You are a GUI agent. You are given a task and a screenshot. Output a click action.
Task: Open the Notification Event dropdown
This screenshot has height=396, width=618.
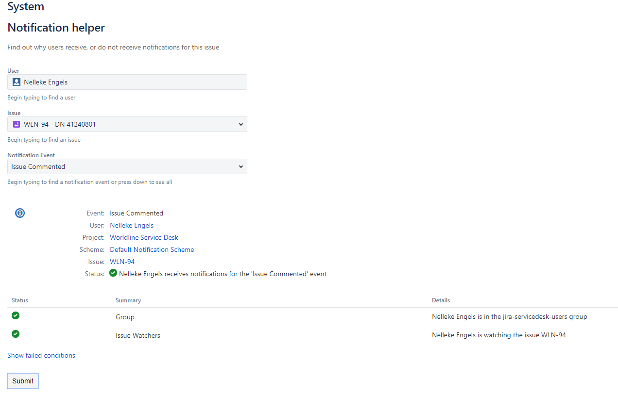[127, 166]
